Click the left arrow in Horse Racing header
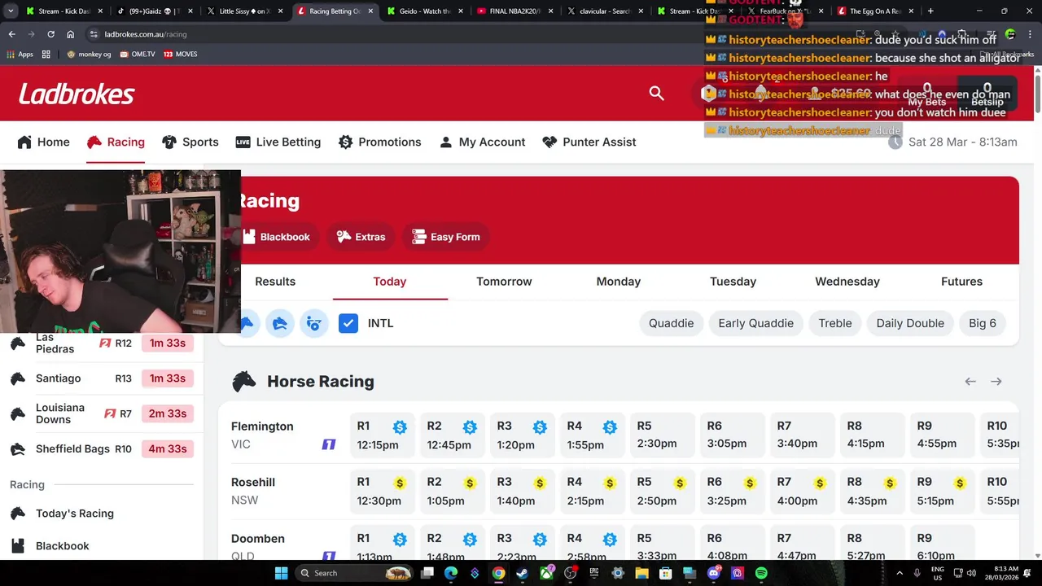The height and width of the screenshot is (586, 1042). [970, 382]
